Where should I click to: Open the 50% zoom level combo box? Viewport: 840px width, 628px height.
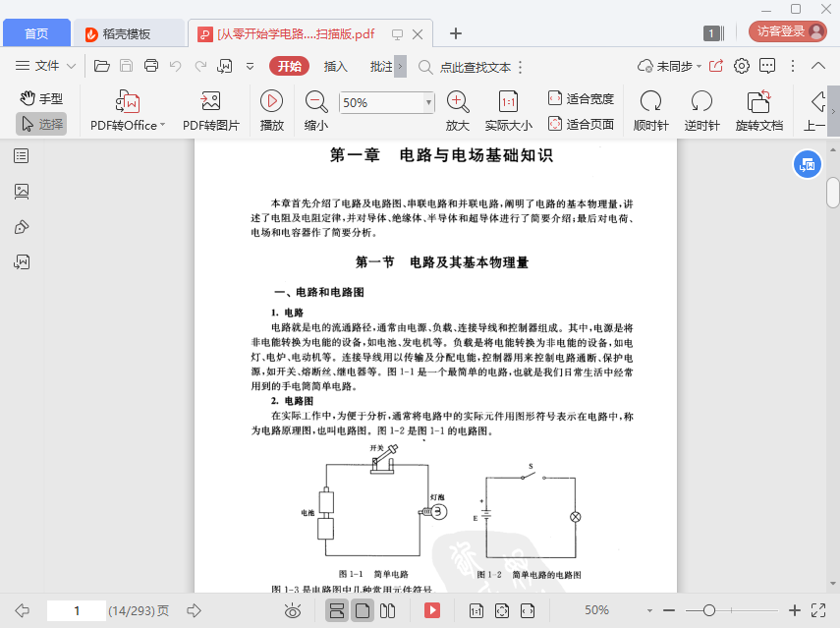coord(386,102)
